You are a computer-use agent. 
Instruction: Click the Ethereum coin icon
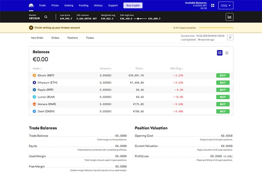point(34,83)
